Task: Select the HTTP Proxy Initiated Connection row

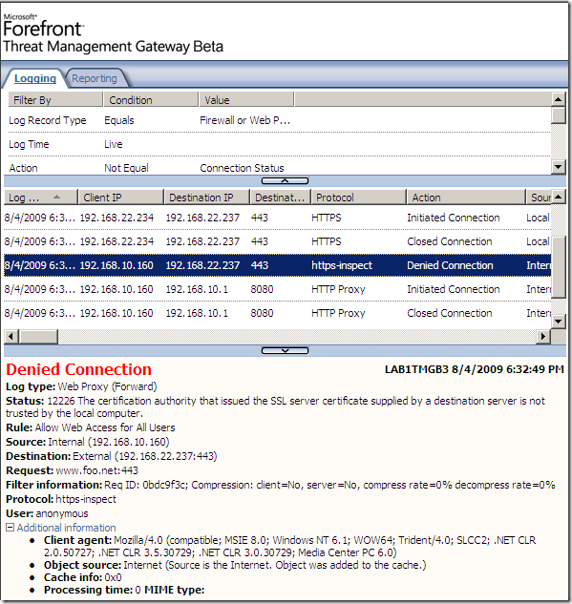Action: (x=278, y=289)
